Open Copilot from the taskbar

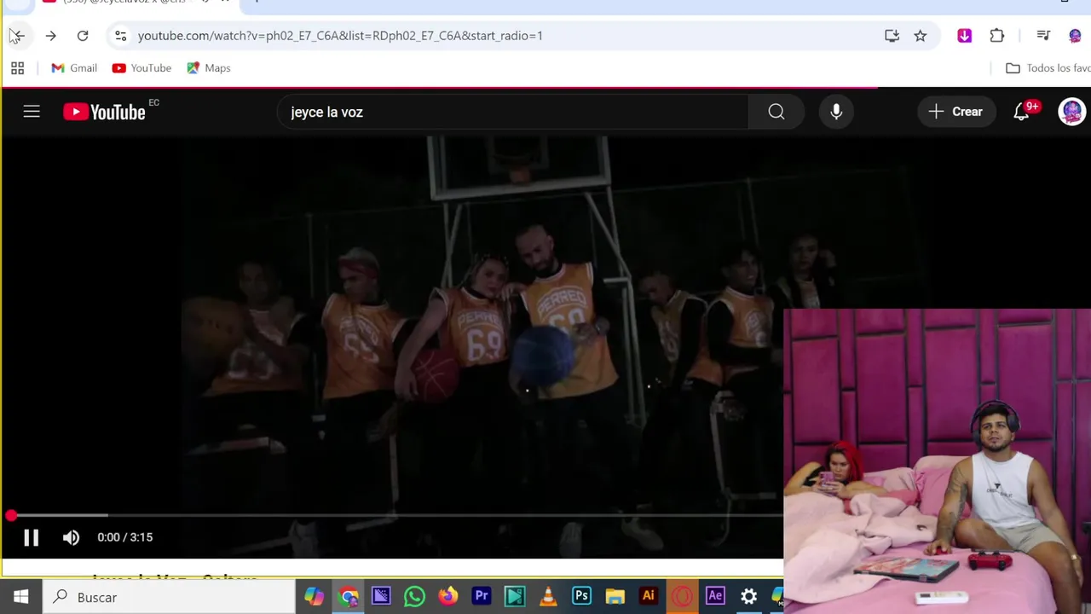pos(315,597)
